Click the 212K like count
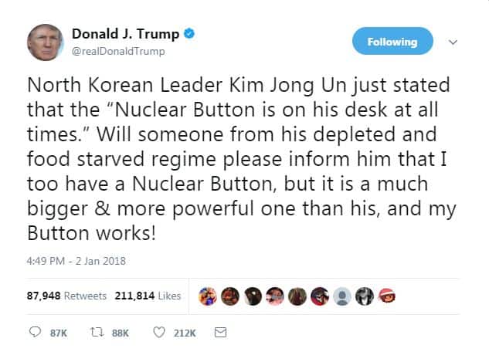This screenshot has width=489, height=362. click(x=185, y=333)
